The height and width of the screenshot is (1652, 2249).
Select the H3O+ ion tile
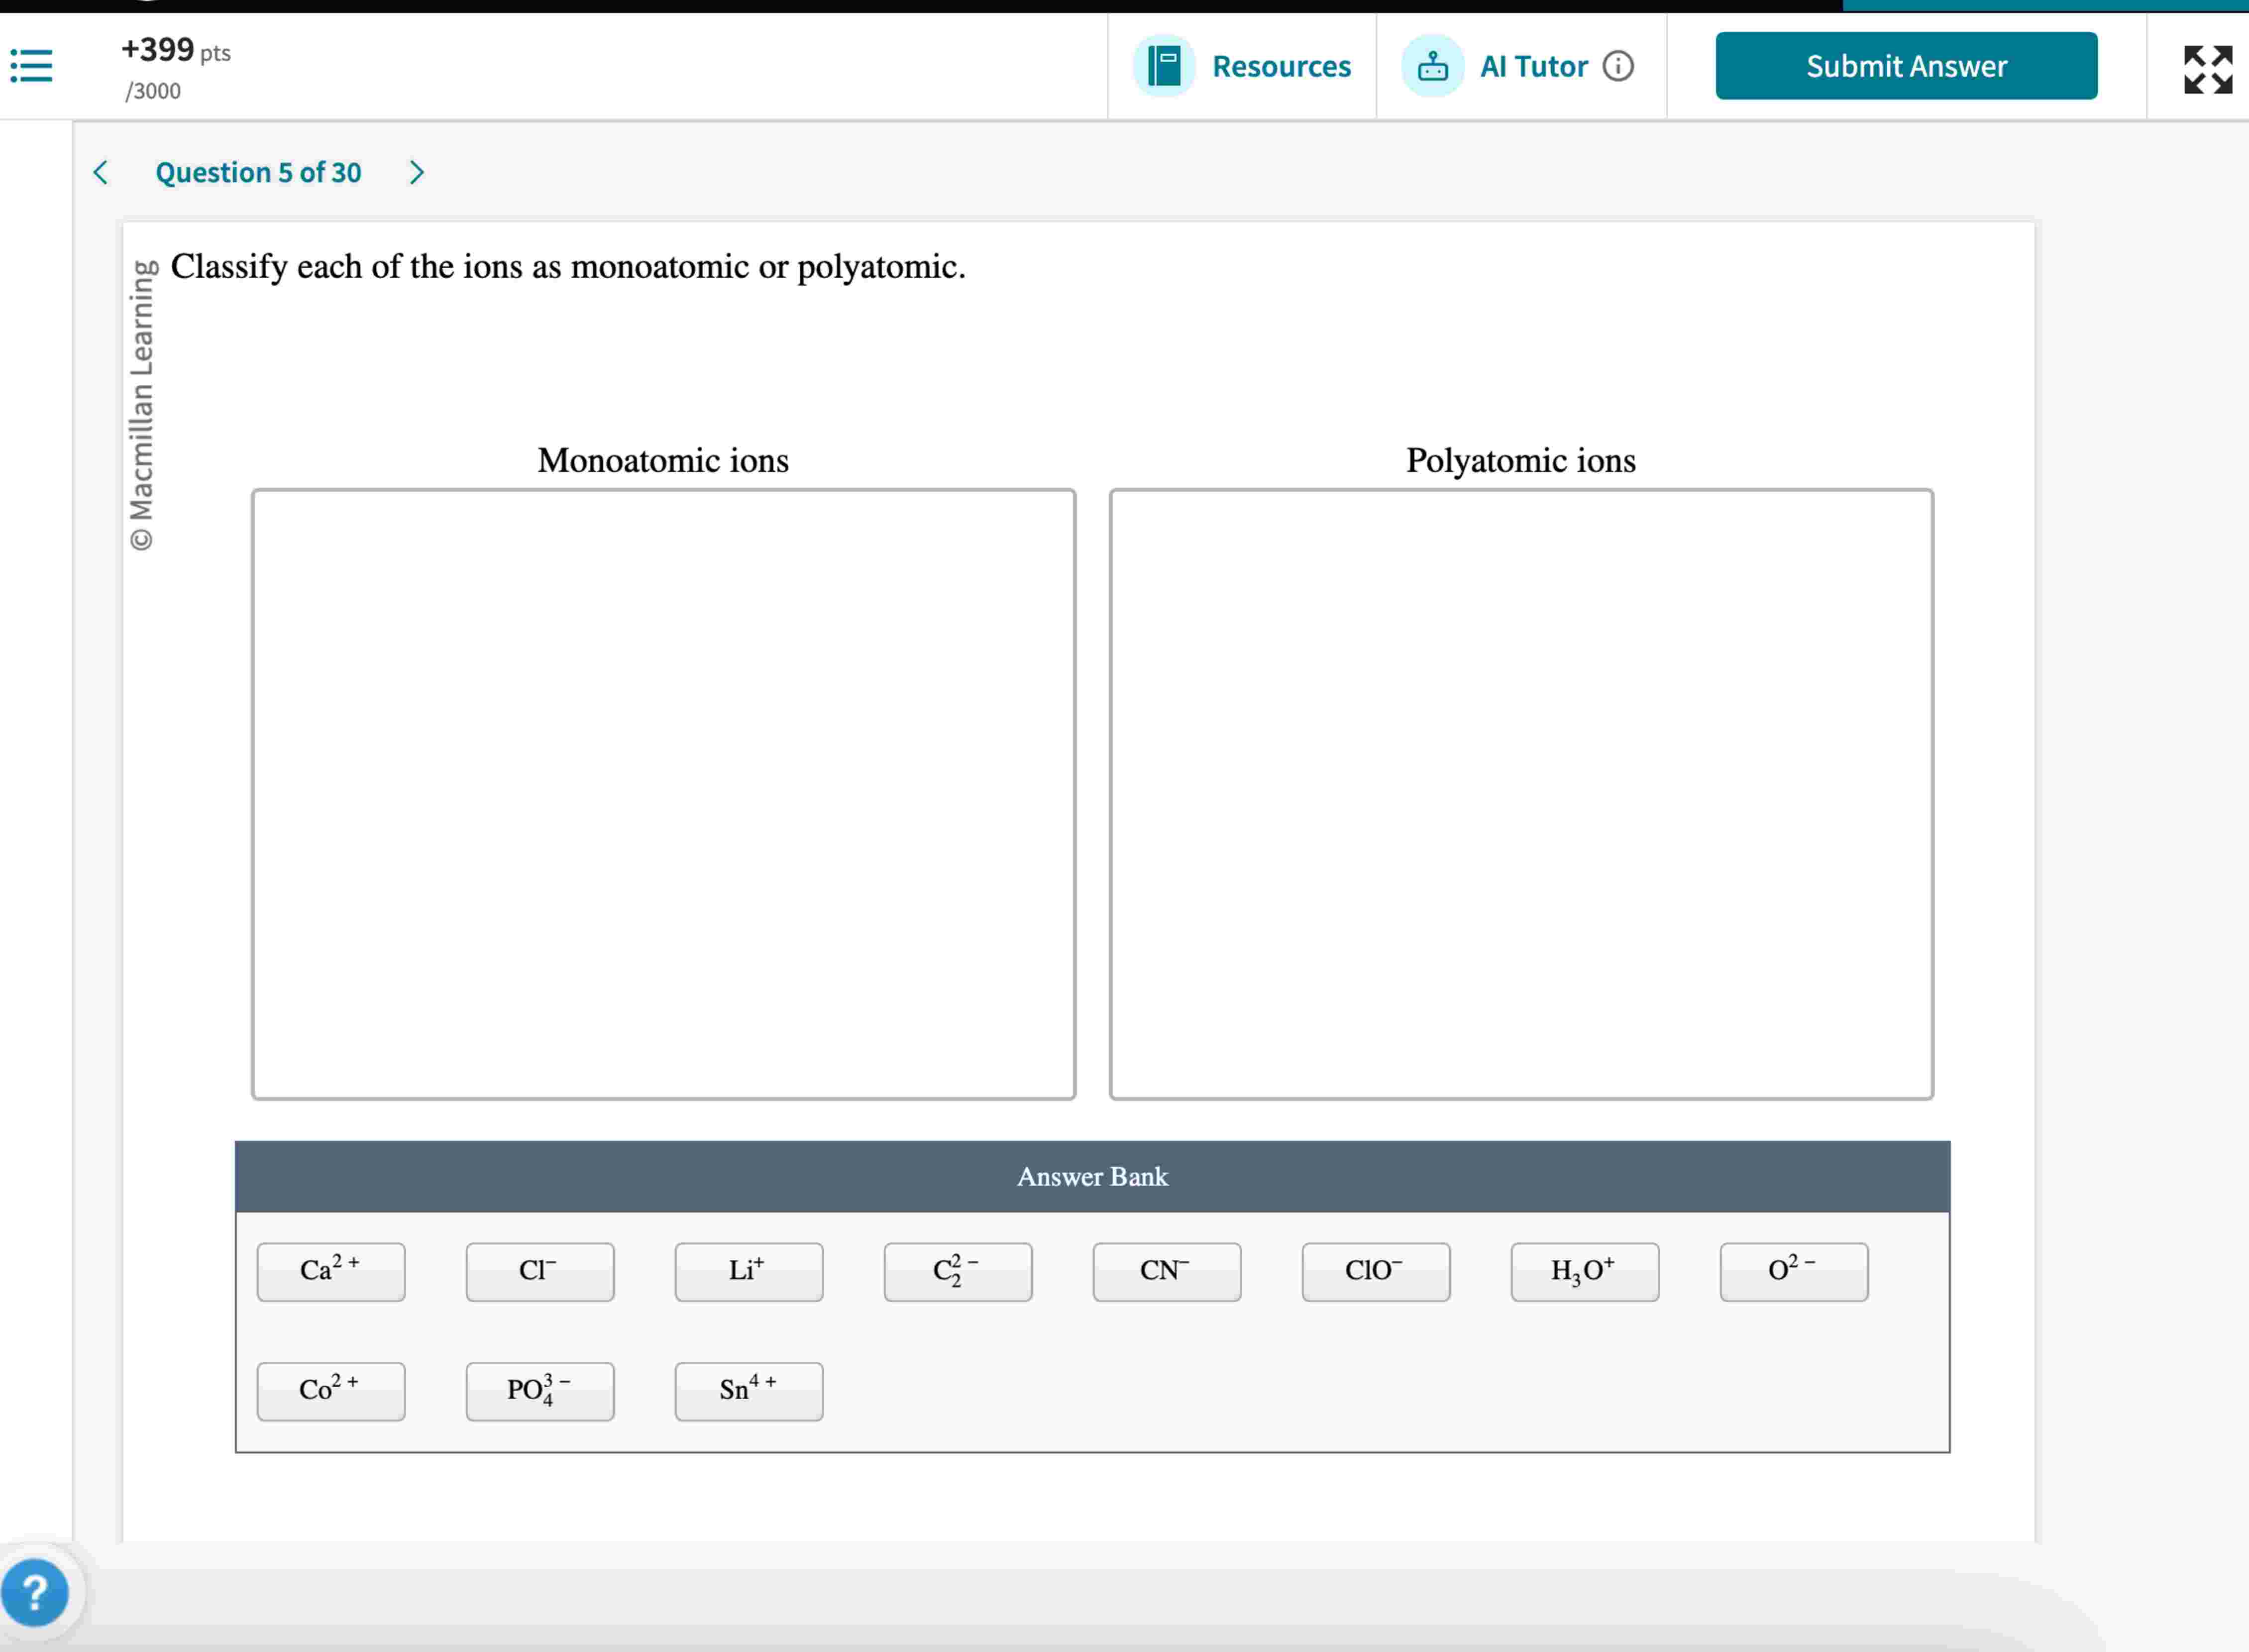click(1584, 1271)
